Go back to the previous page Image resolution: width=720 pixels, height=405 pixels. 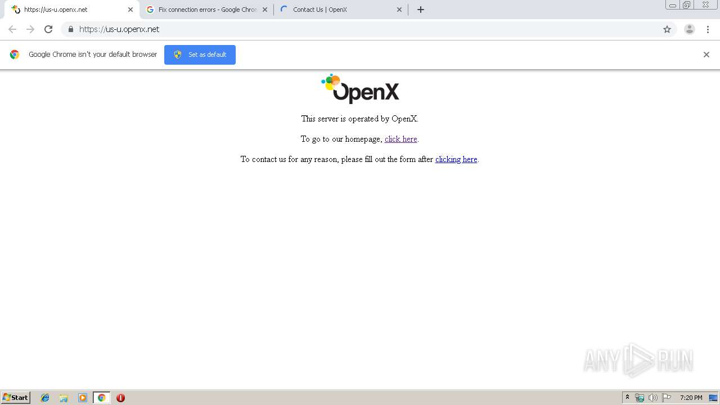pyautogui.click(x=12, y=29)
